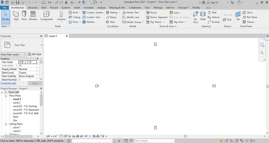Screen dimensions: 269x143
Task: Open the Model Group dropdown arrow
Action: point(143,22)
